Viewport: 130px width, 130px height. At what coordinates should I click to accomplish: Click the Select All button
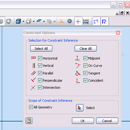point(41,49)
